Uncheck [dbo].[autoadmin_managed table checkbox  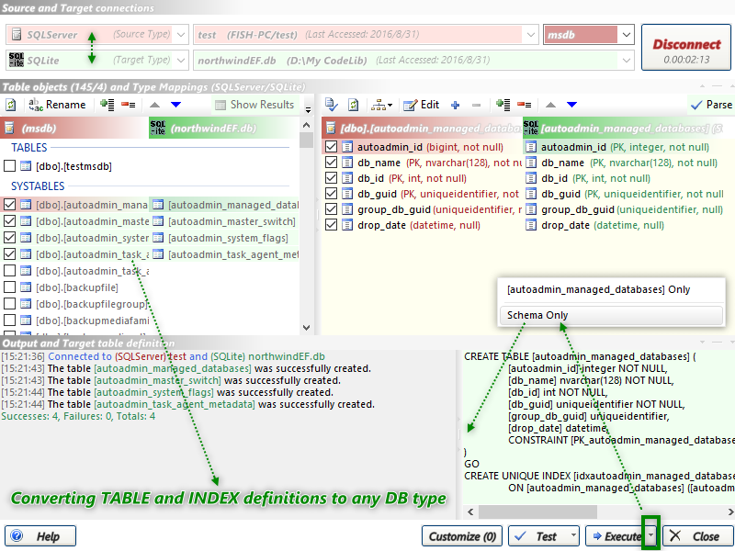pyautogui.click(x=9, y=205)
